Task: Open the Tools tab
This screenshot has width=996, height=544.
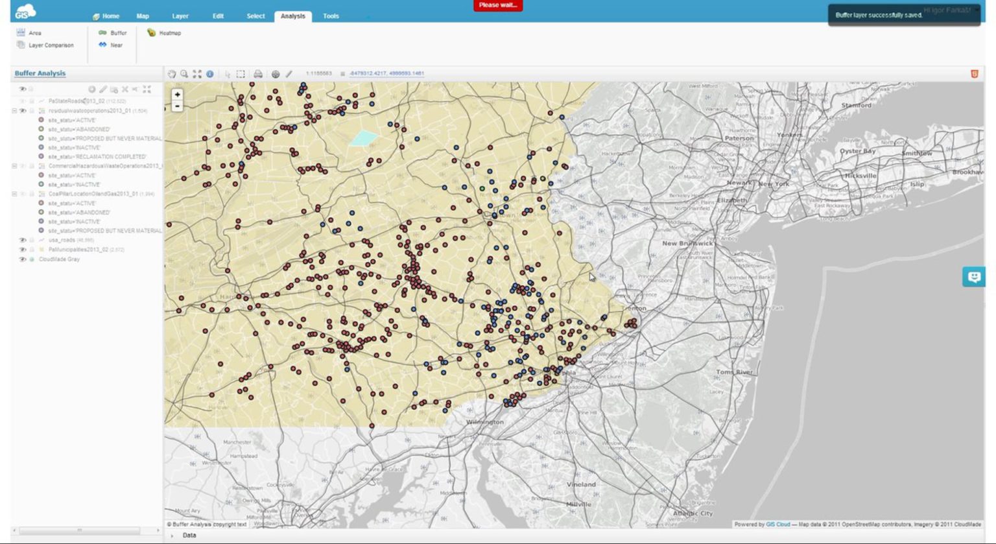Action: click(331, 16)
